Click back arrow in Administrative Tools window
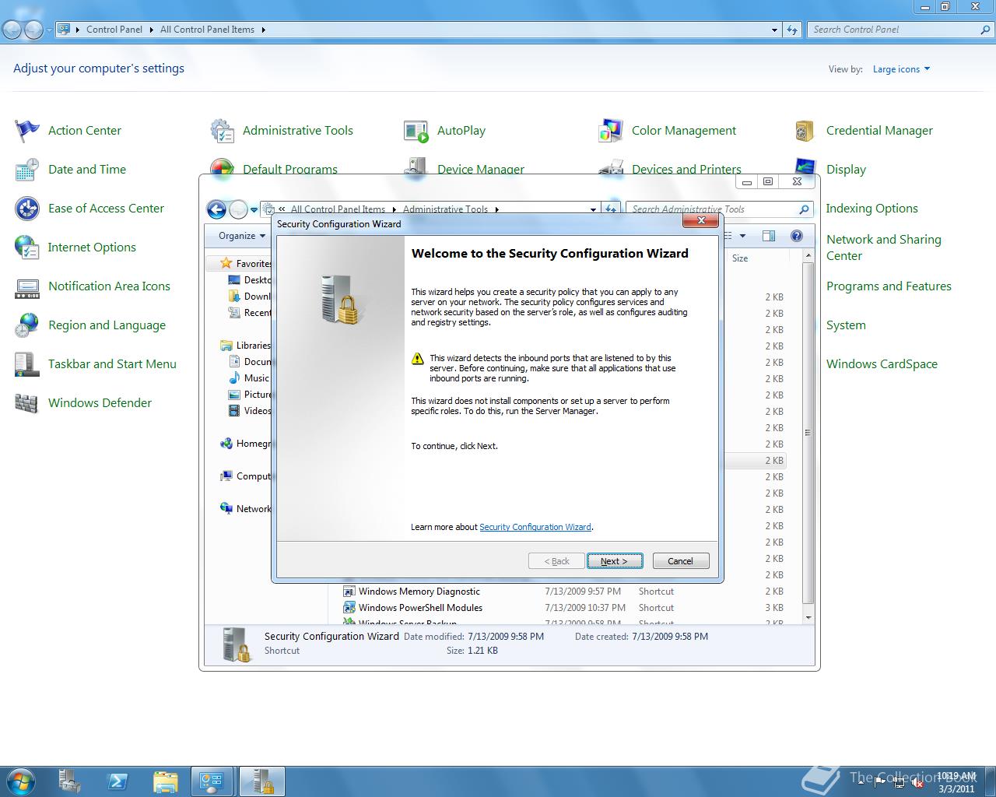The height and width of the screenshot is (797, 996). click(216, 209)
